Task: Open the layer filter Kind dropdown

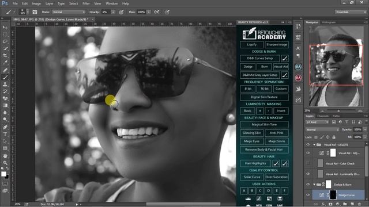Action: coord(317,122)
